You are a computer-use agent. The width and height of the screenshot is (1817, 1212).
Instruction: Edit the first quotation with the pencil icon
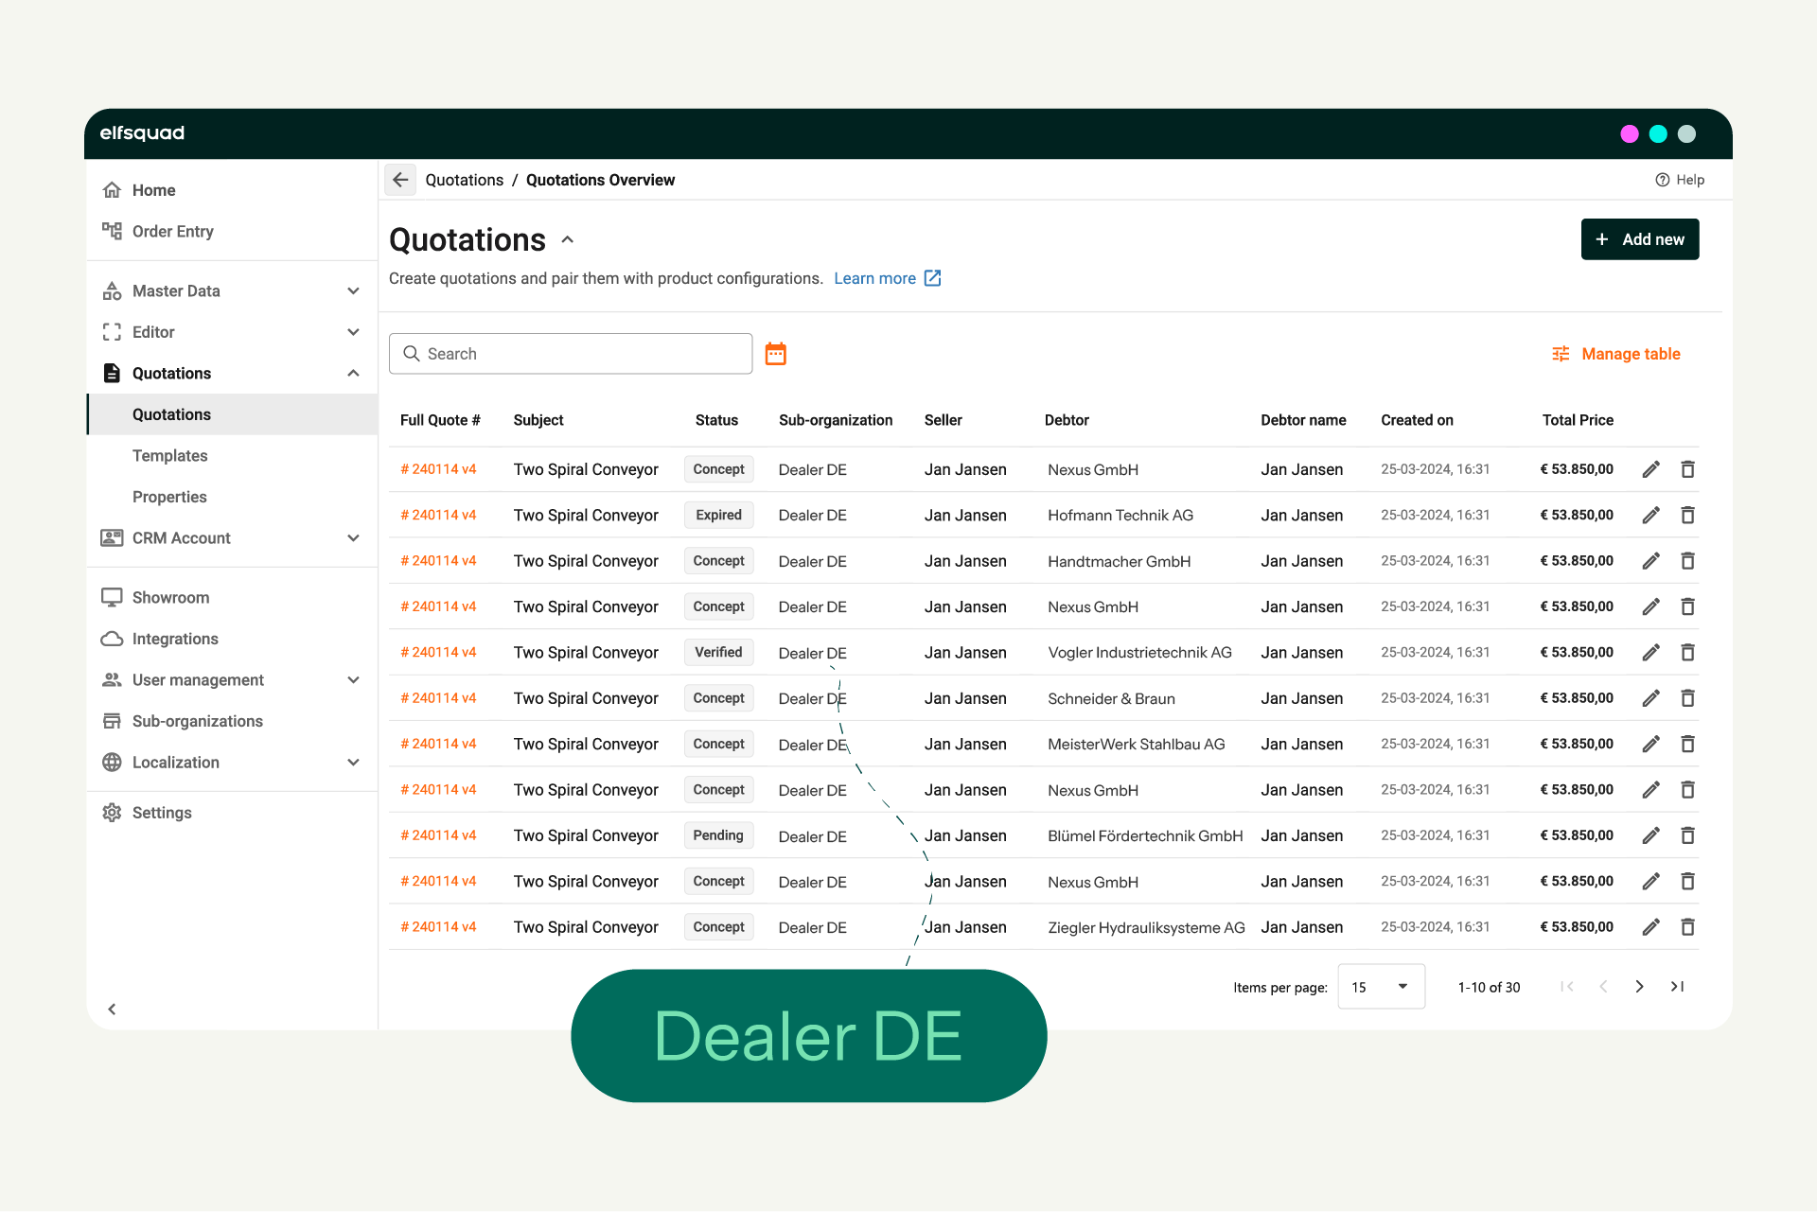click(1650, 469)
